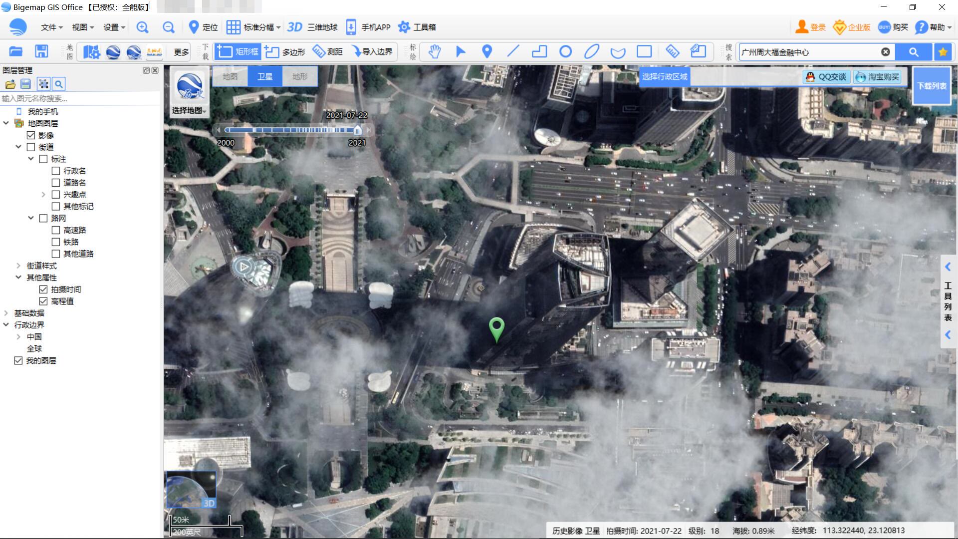958x539 pixels.
Task: Click the save disk icon in toolbar
Action: (x=41, y=51)
